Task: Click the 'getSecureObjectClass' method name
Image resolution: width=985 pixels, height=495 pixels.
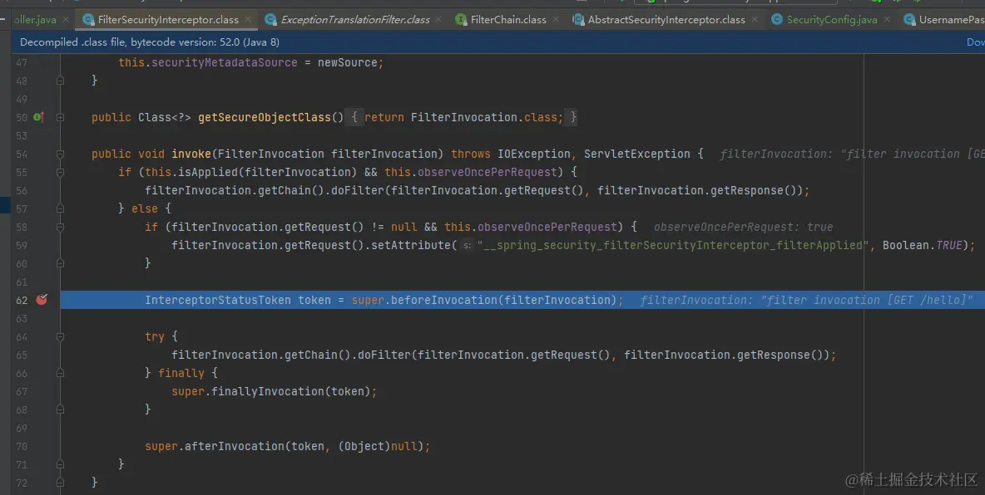Action: 265,117
